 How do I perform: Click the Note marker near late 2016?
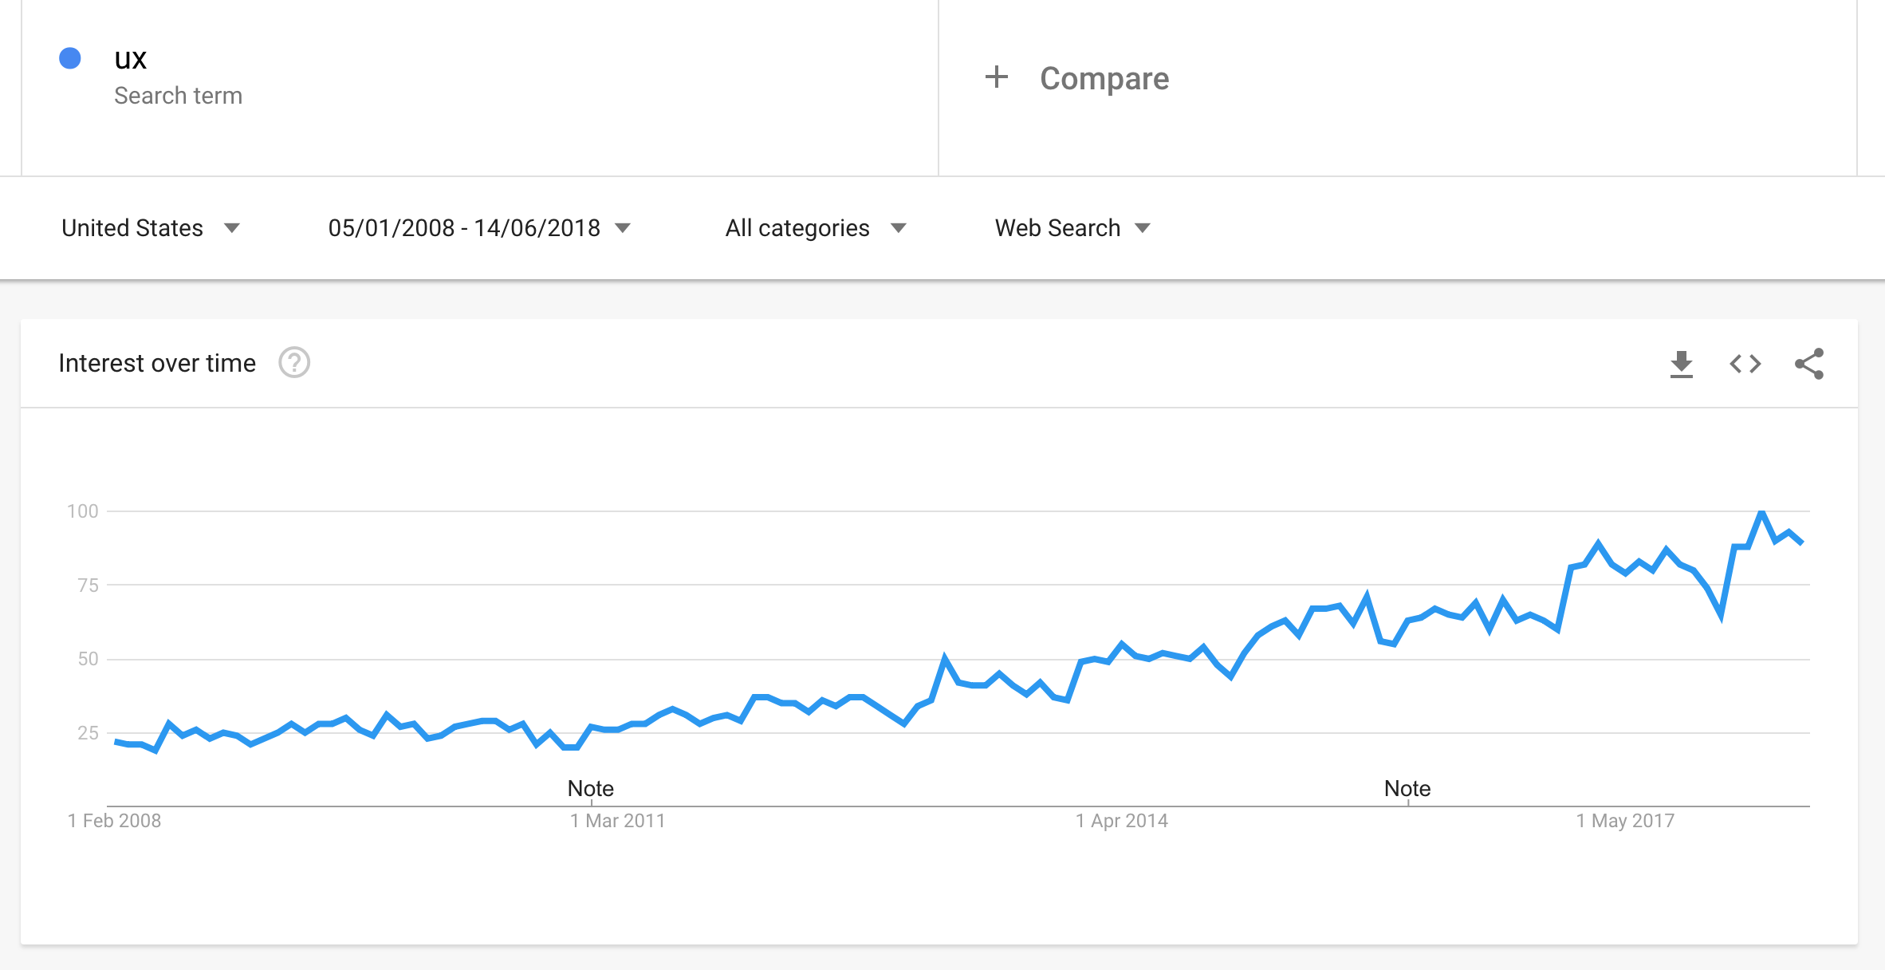click(1407, 788)
